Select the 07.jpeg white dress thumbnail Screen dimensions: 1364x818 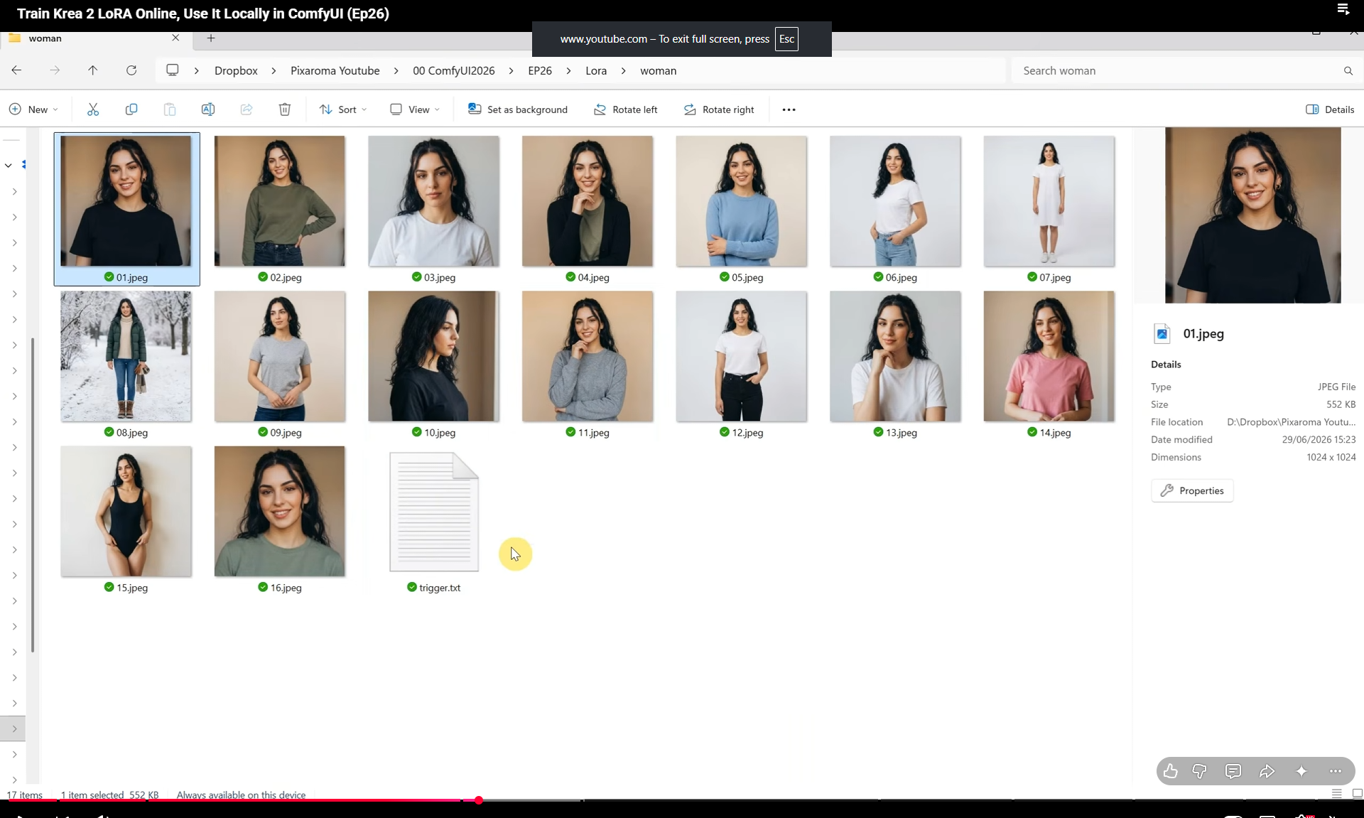tap(1049, 201)
